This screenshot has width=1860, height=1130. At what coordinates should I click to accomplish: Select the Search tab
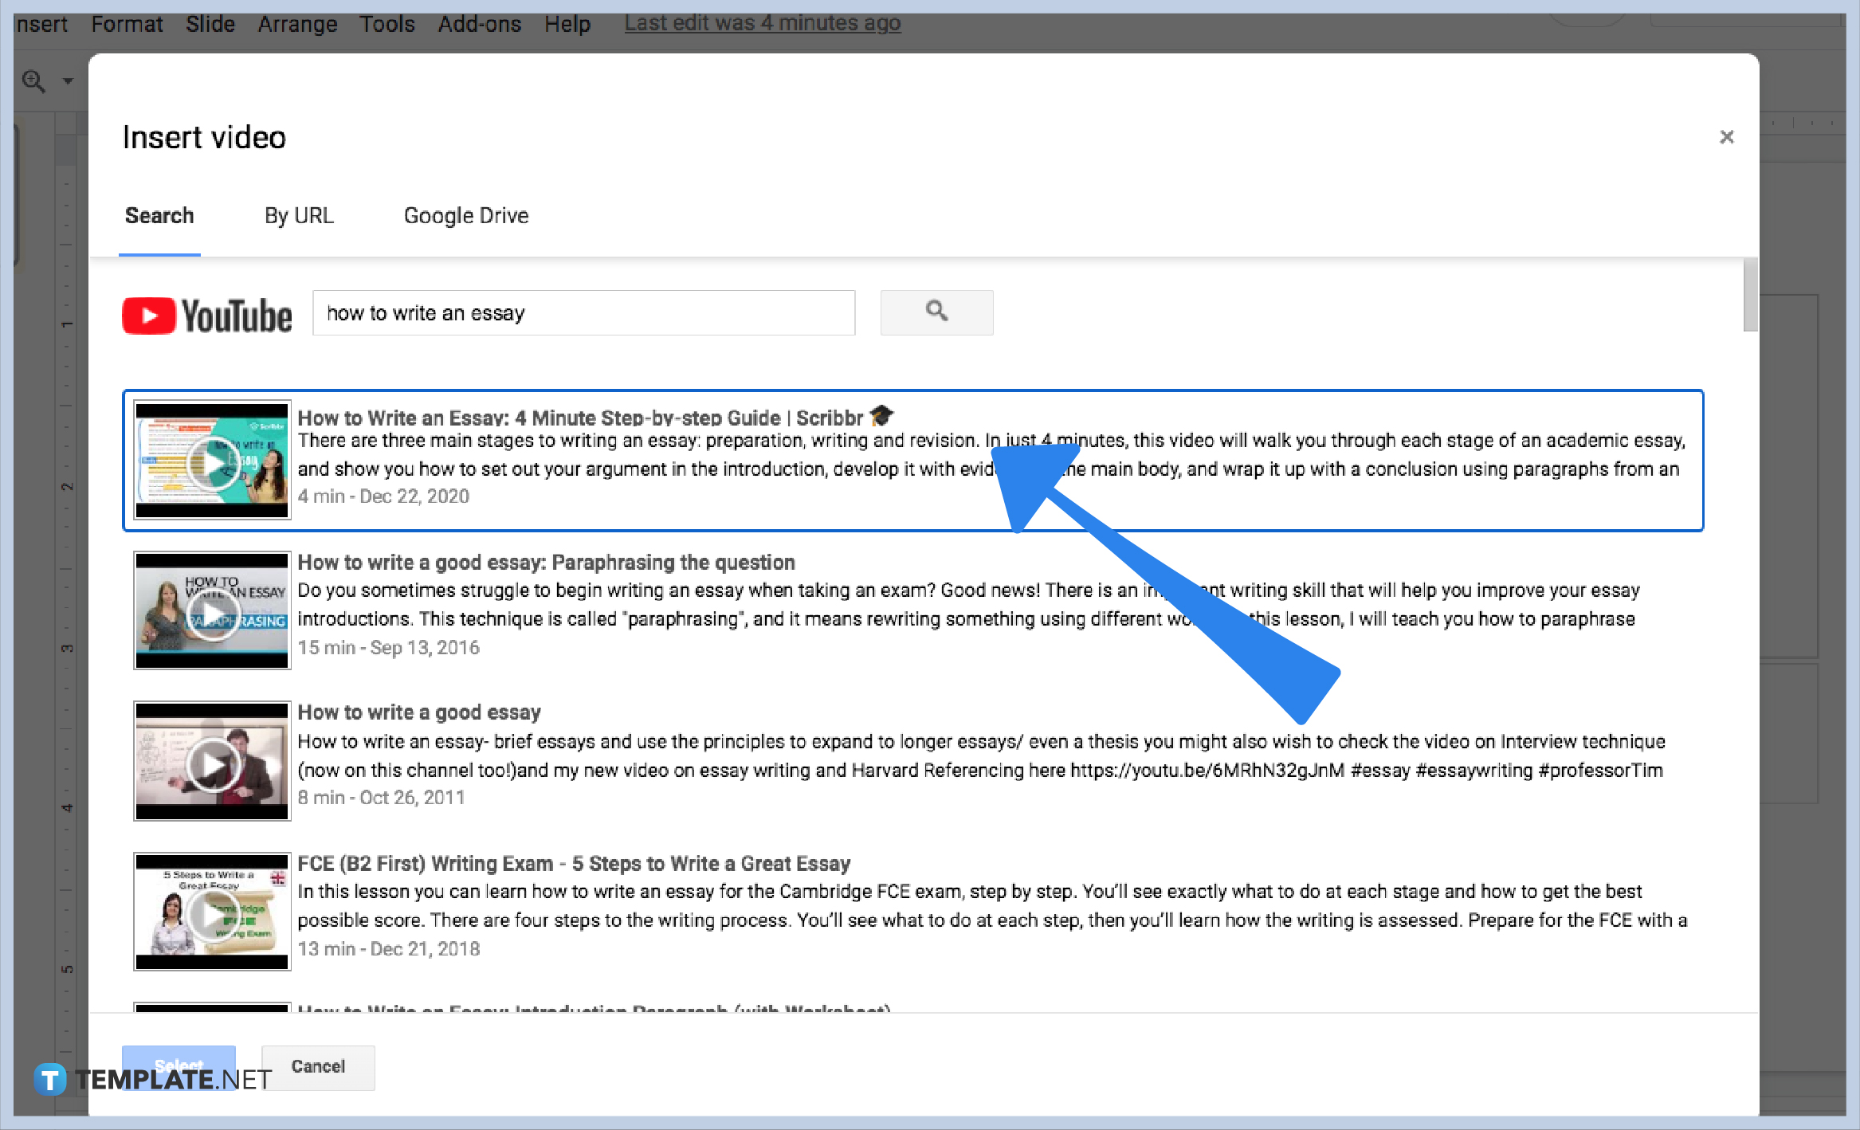pos(159,215)
